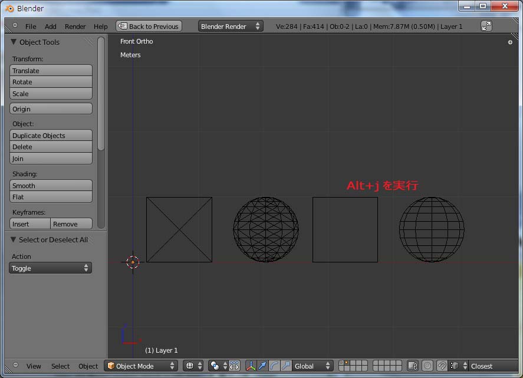Viewport: 523px width, 378px height.
Task: Open the Render menu
Action: pyautogui.click(x=75, y=27)
